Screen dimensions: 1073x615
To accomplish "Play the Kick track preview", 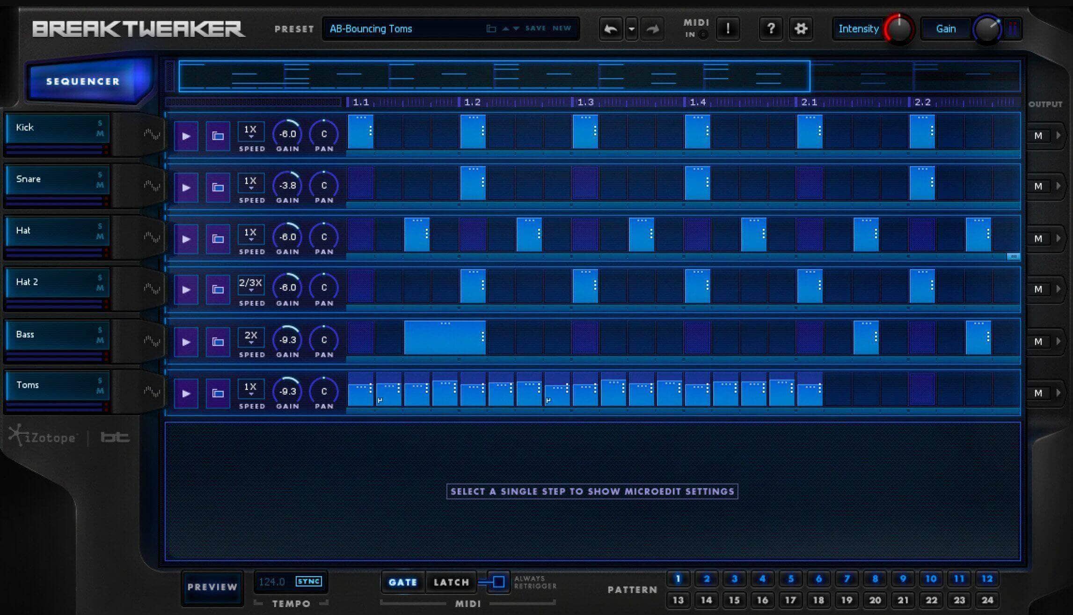I will 186,136.
